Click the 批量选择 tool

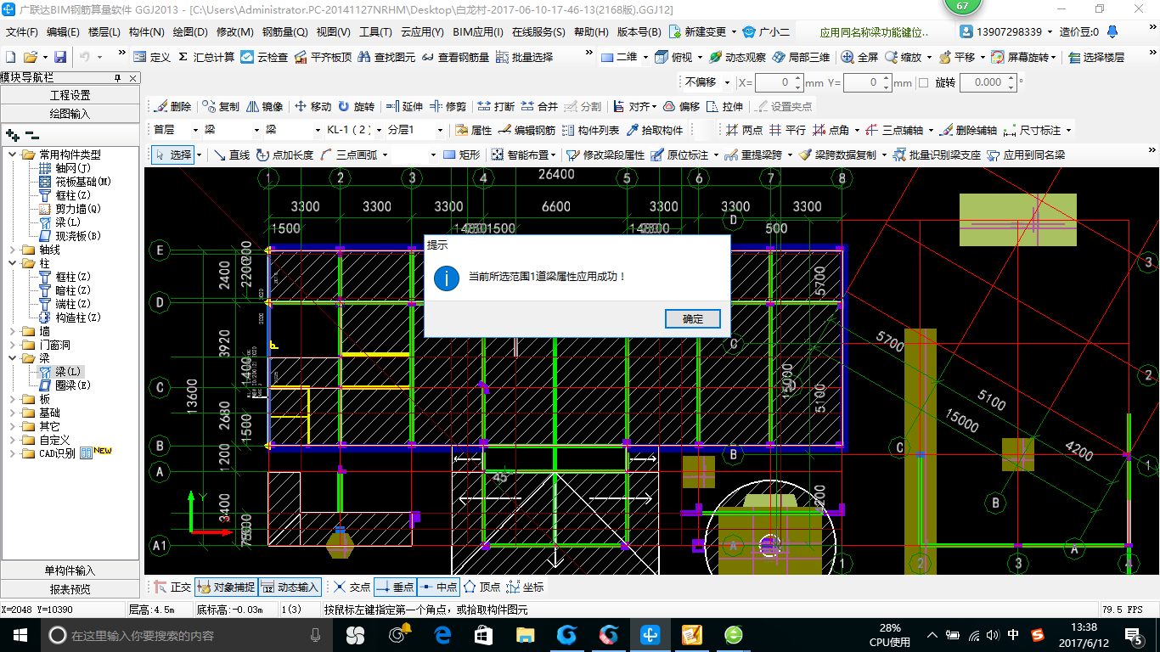point(525,57)
